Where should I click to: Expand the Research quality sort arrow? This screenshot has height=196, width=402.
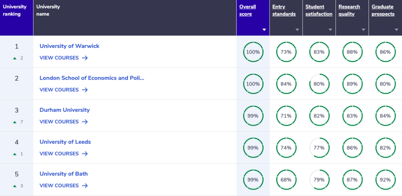pyautogui.click(x=364, y=30)
